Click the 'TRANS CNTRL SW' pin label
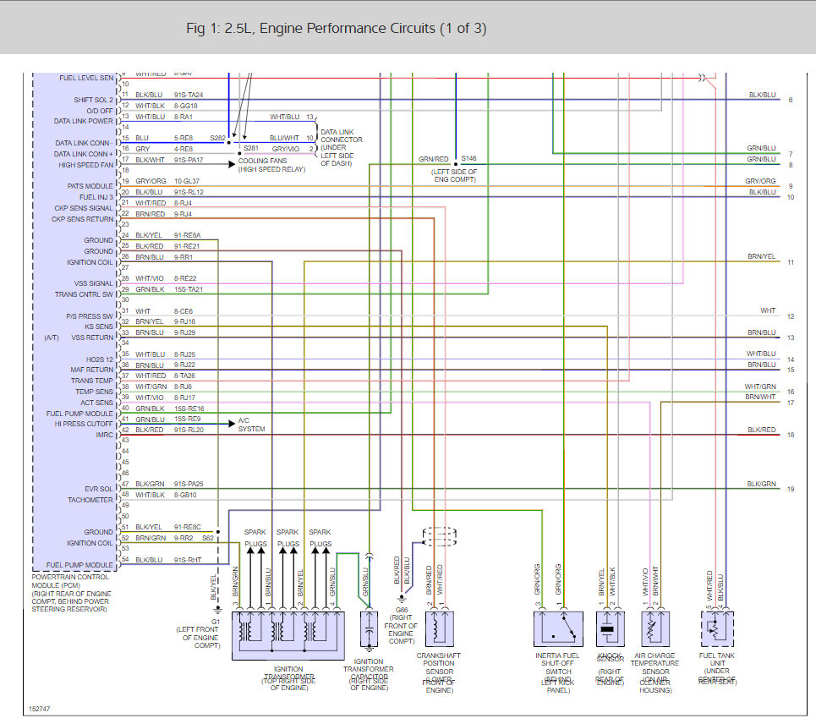This screenshot has width=816, height=724. [x=84, y=294]
